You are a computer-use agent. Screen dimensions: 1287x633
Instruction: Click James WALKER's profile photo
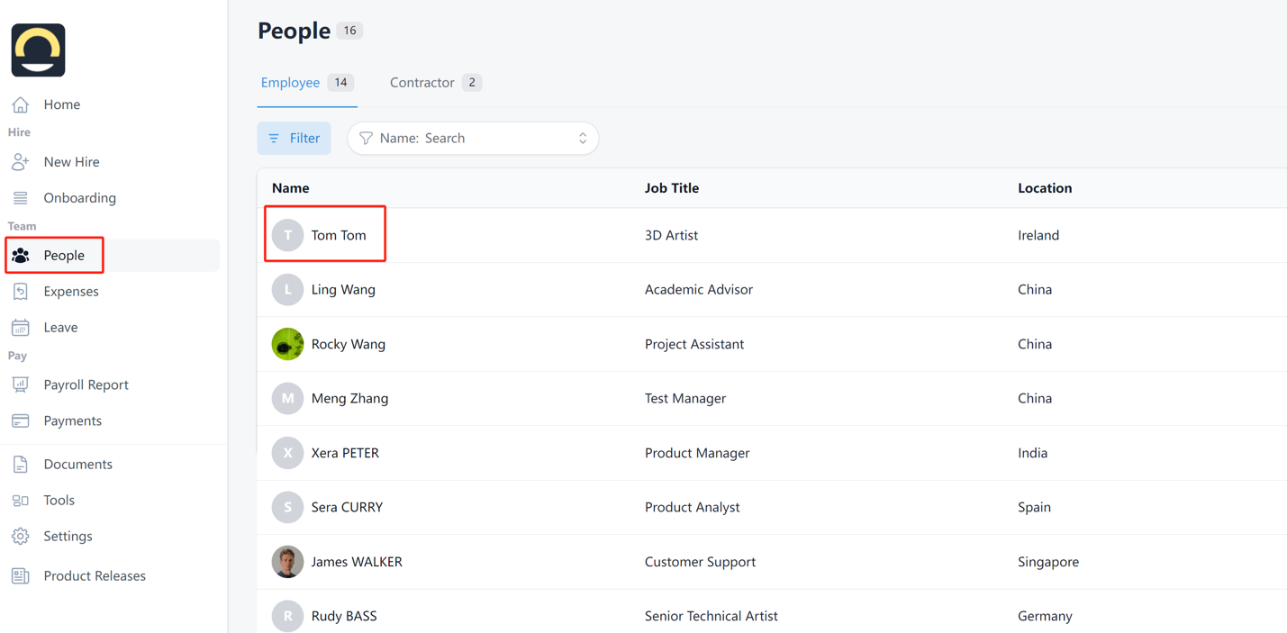coord(287,562)
